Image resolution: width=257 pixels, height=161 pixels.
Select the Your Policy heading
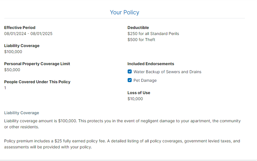click(x=124, y=12)
